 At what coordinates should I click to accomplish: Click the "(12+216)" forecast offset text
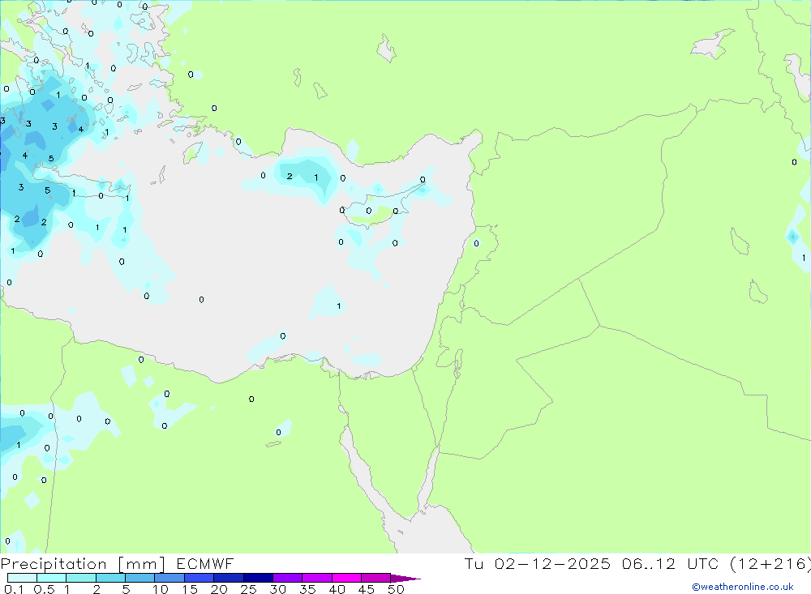coord(770,564)
